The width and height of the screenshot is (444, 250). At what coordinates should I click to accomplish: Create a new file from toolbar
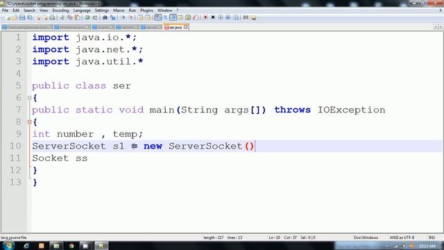click(8, 17)
